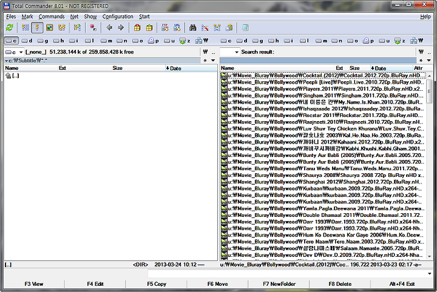Select drive m in left drive bar

106,41
